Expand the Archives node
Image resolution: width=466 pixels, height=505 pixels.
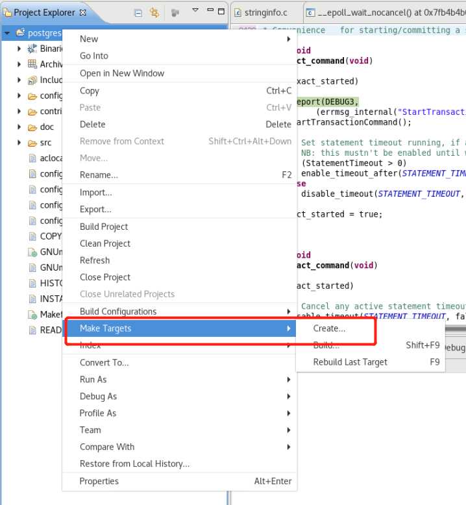click(19, 64)
